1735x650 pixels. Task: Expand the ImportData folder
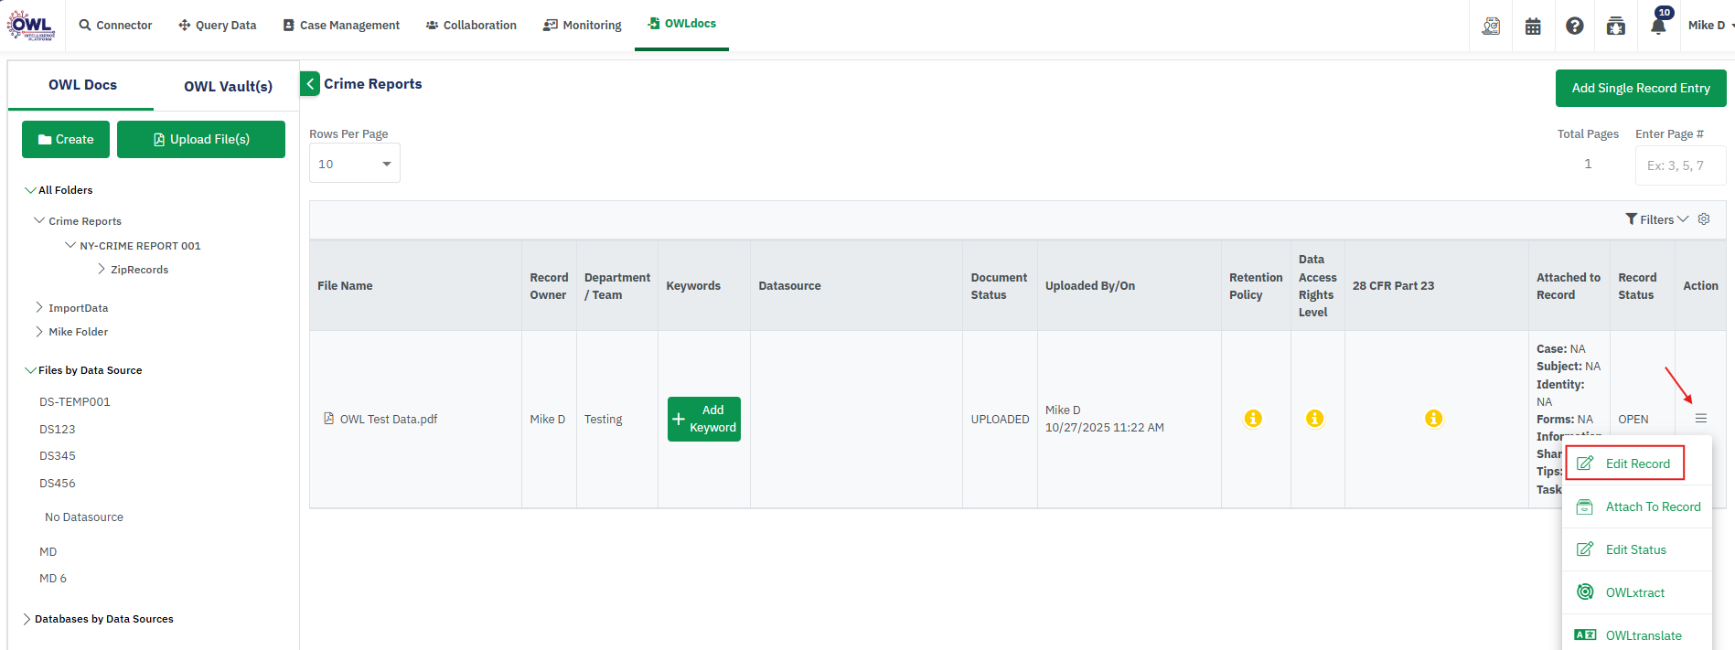[39, 308]
